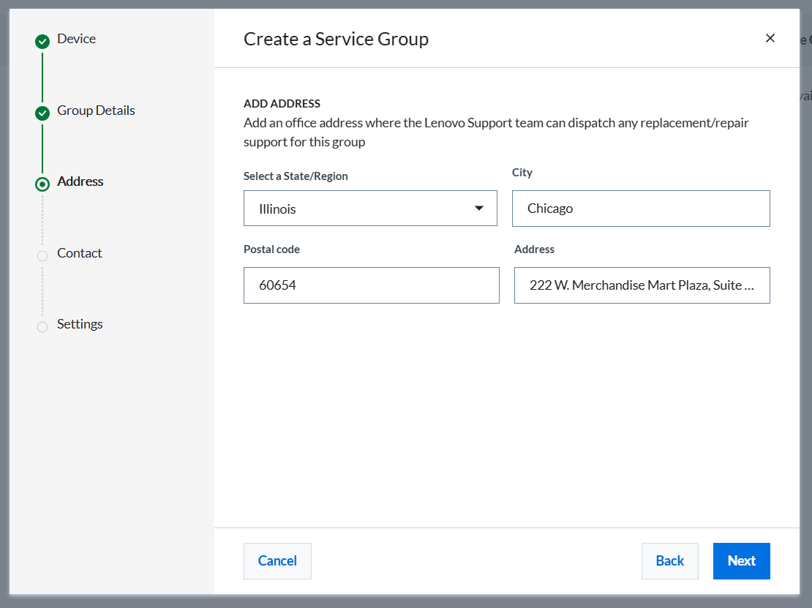This screenshot has width=812, height=608.
Task: Click the green checkmark icon beside Group Details
Action: (x=42, y=113)
